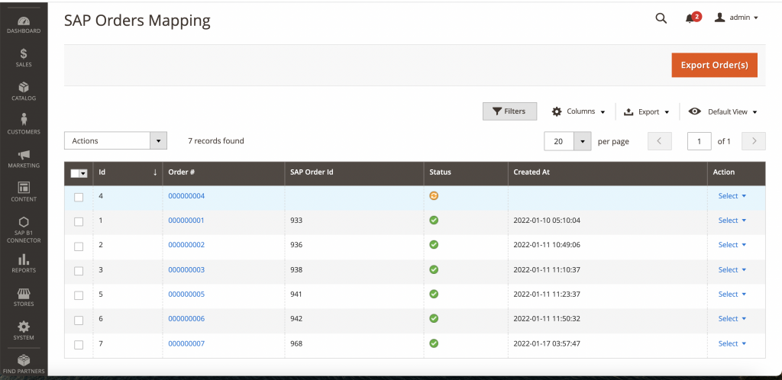Select the checkbox in row Id 4
The width and height of the screenshot is (782, 380).
point(79,197)
